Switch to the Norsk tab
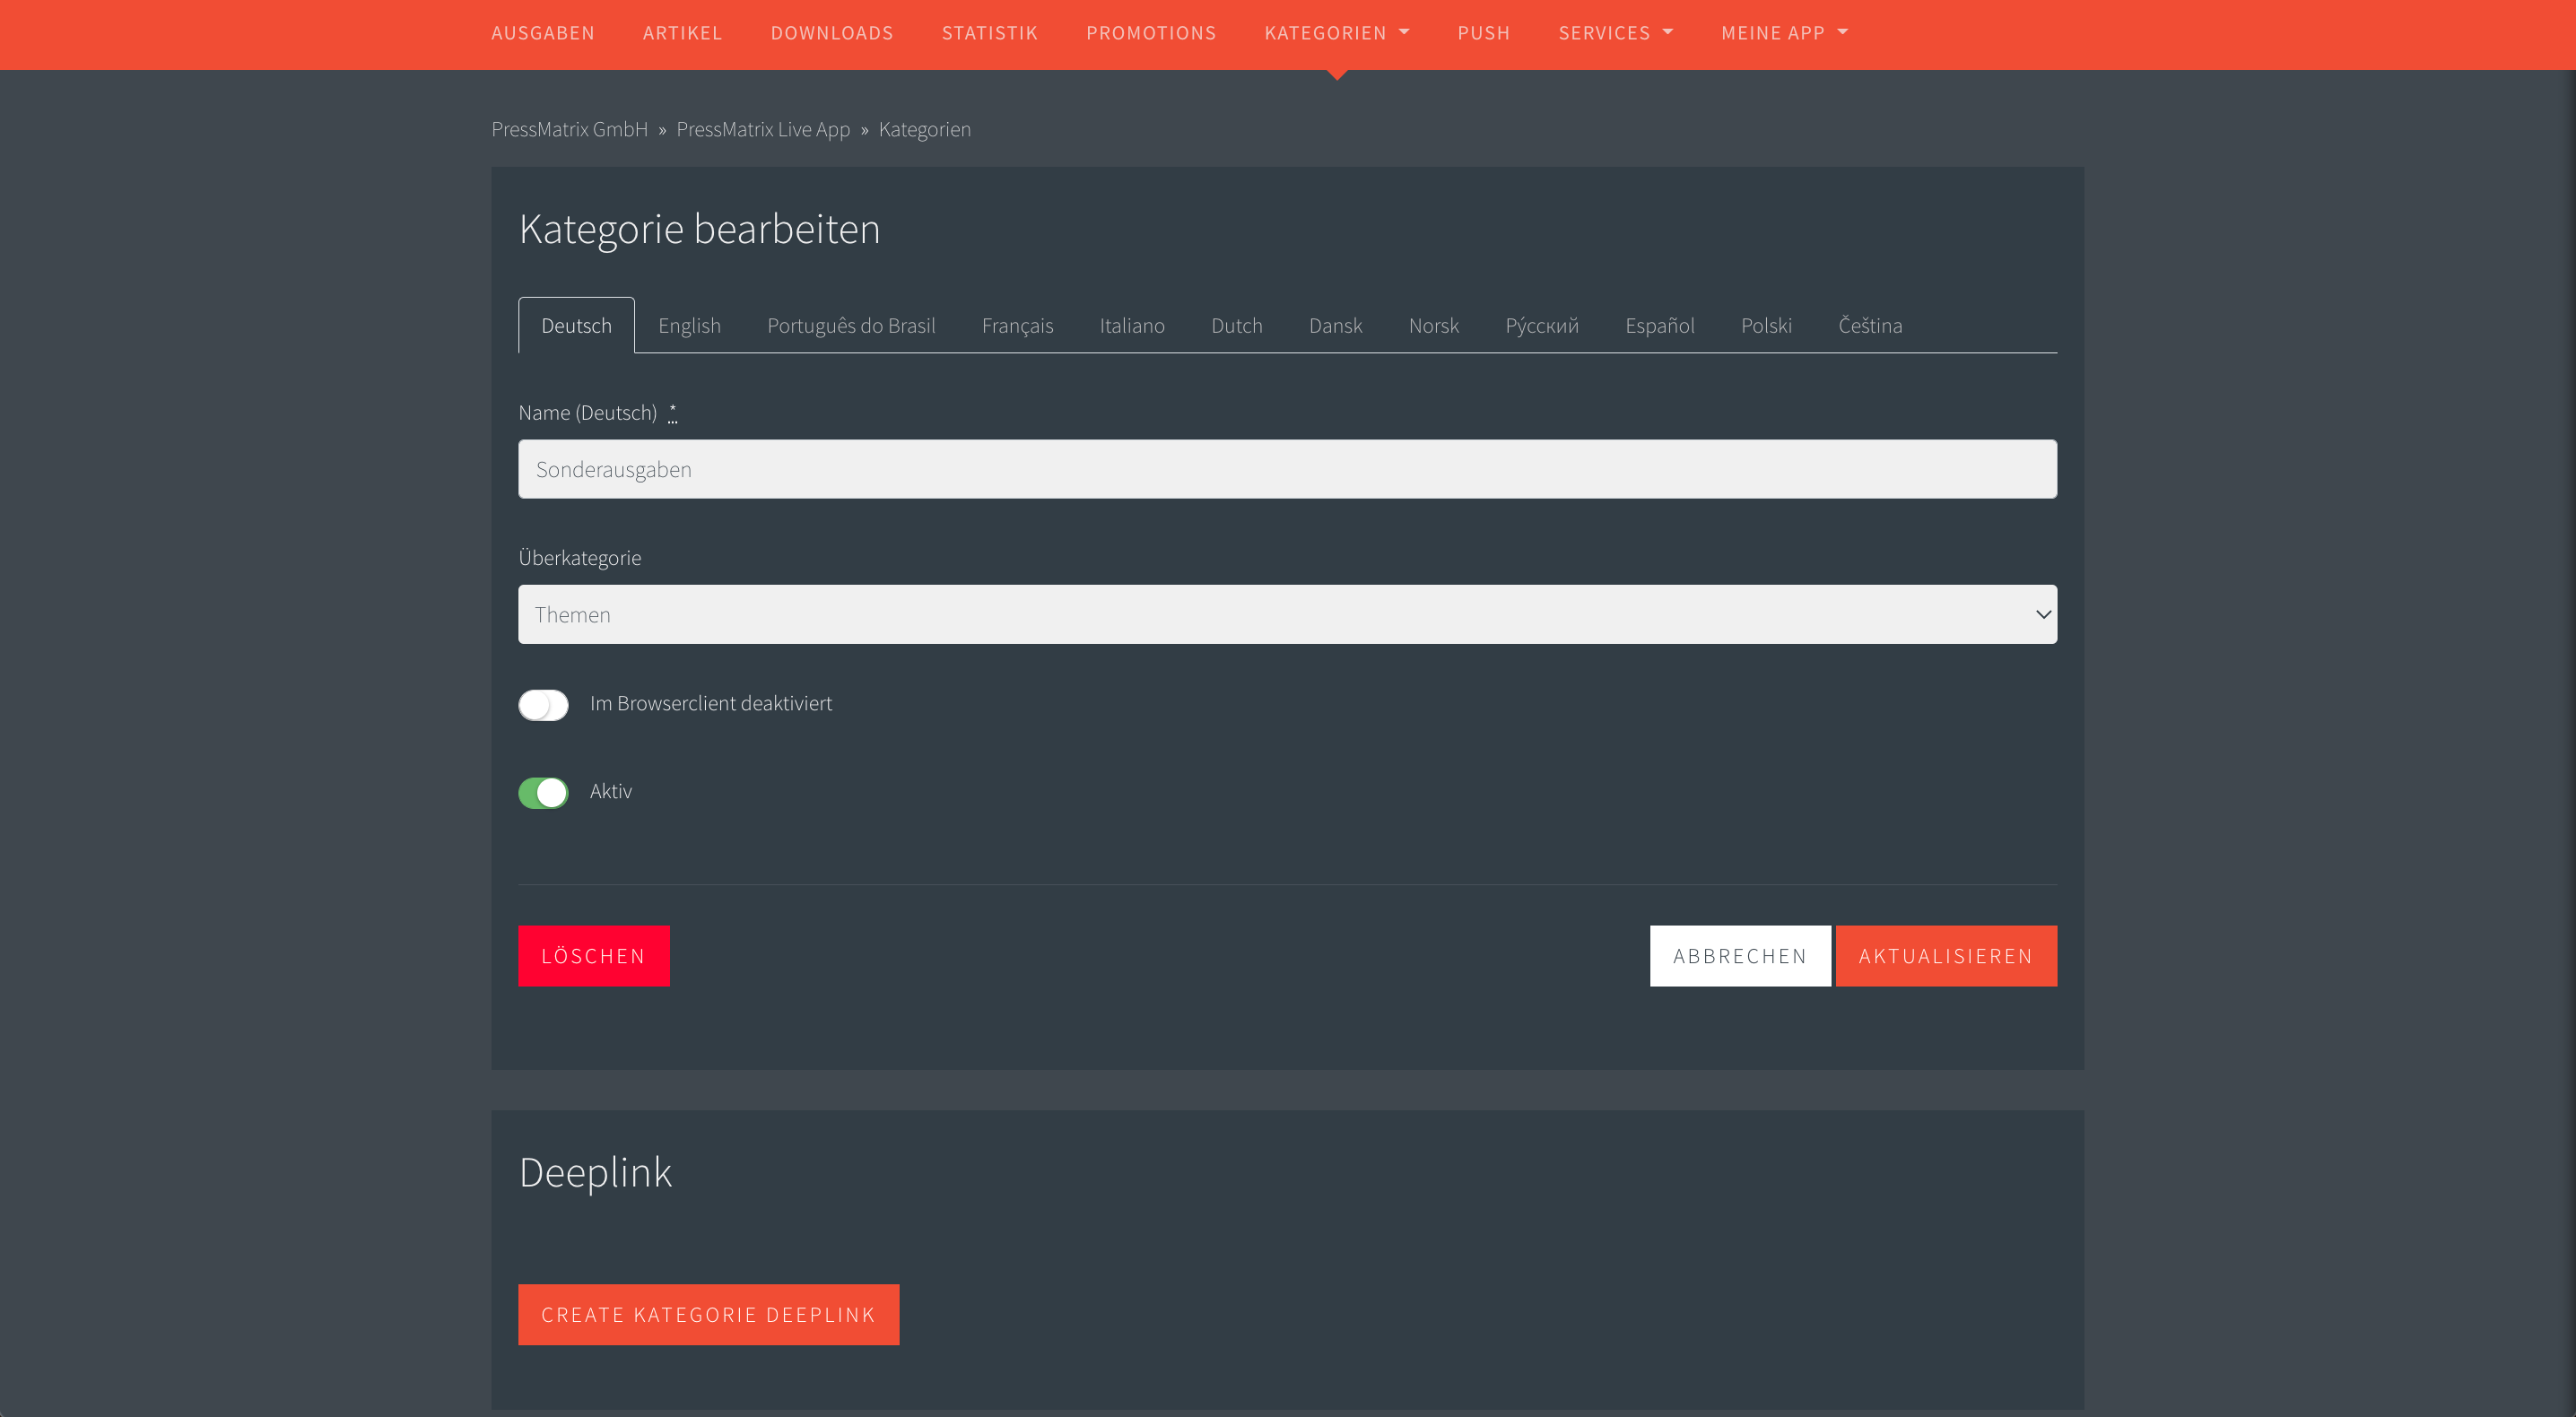2576x1417 pixels. (x=1433, y=325)
